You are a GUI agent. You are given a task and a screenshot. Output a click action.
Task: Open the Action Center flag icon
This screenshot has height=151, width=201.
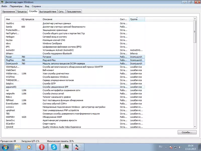click(x=171, y=147)
